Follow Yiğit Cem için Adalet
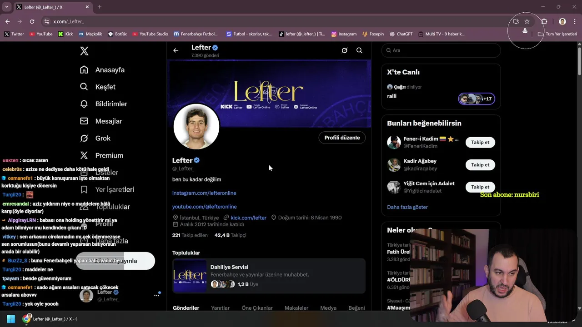 point(480,187)
